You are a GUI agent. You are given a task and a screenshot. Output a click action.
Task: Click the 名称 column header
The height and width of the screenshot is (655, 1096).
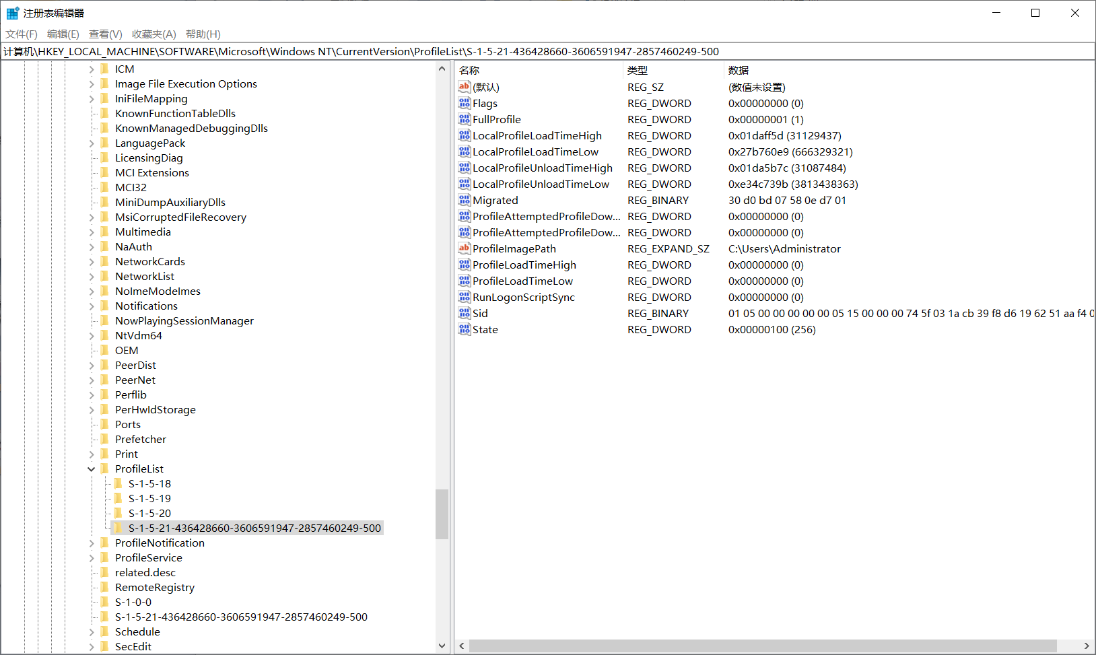pos(539,70)
